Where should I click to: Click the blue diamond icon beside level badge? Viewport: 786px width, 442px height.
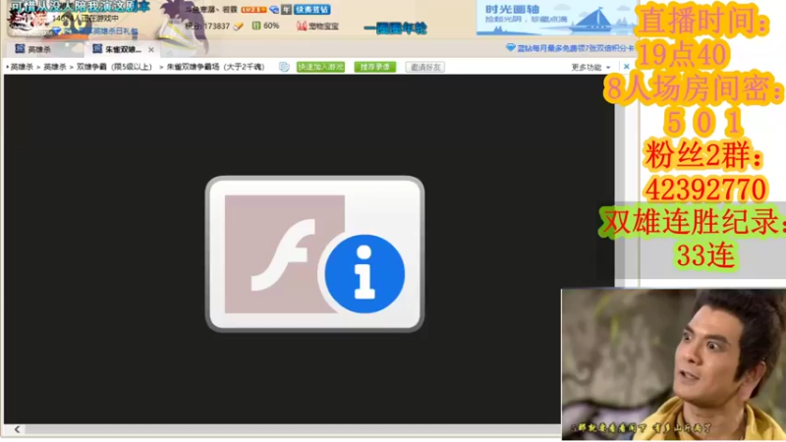[274, 10]
